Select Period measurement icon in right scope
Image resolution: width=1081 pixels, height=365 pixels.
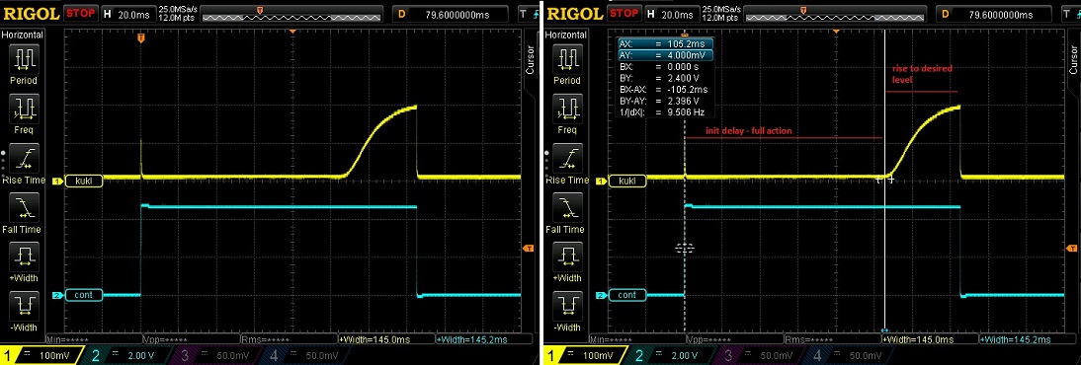point(567,59)
